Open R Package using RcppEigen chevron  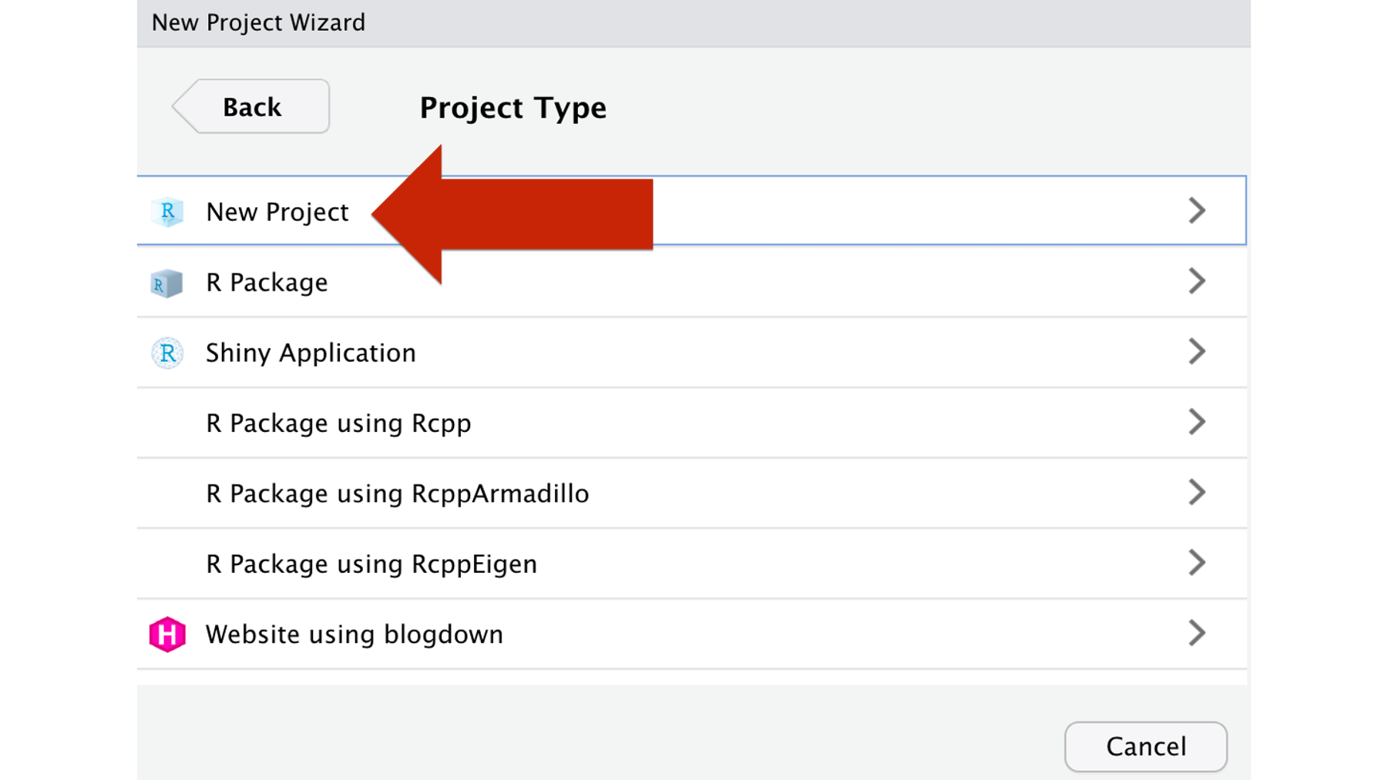pos(1197,563)
